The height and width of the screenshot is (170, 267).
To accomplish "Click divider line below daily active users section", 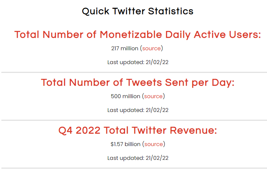I will (x=134, y=73).
